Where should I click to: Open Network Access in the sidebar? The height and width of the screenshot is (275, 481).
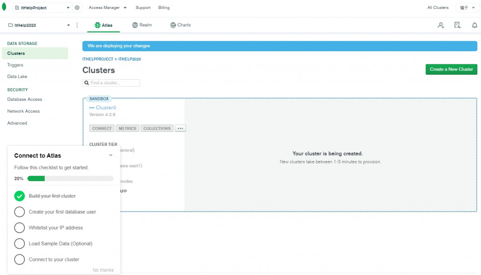[23, 111]
